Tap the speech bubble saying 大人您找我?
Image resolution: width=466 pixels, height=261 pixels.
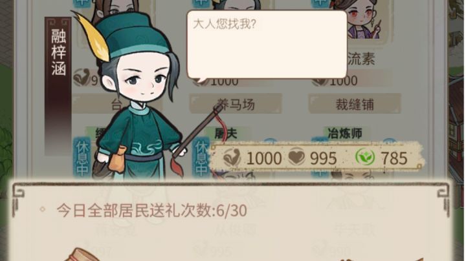[x=267, y=45]
